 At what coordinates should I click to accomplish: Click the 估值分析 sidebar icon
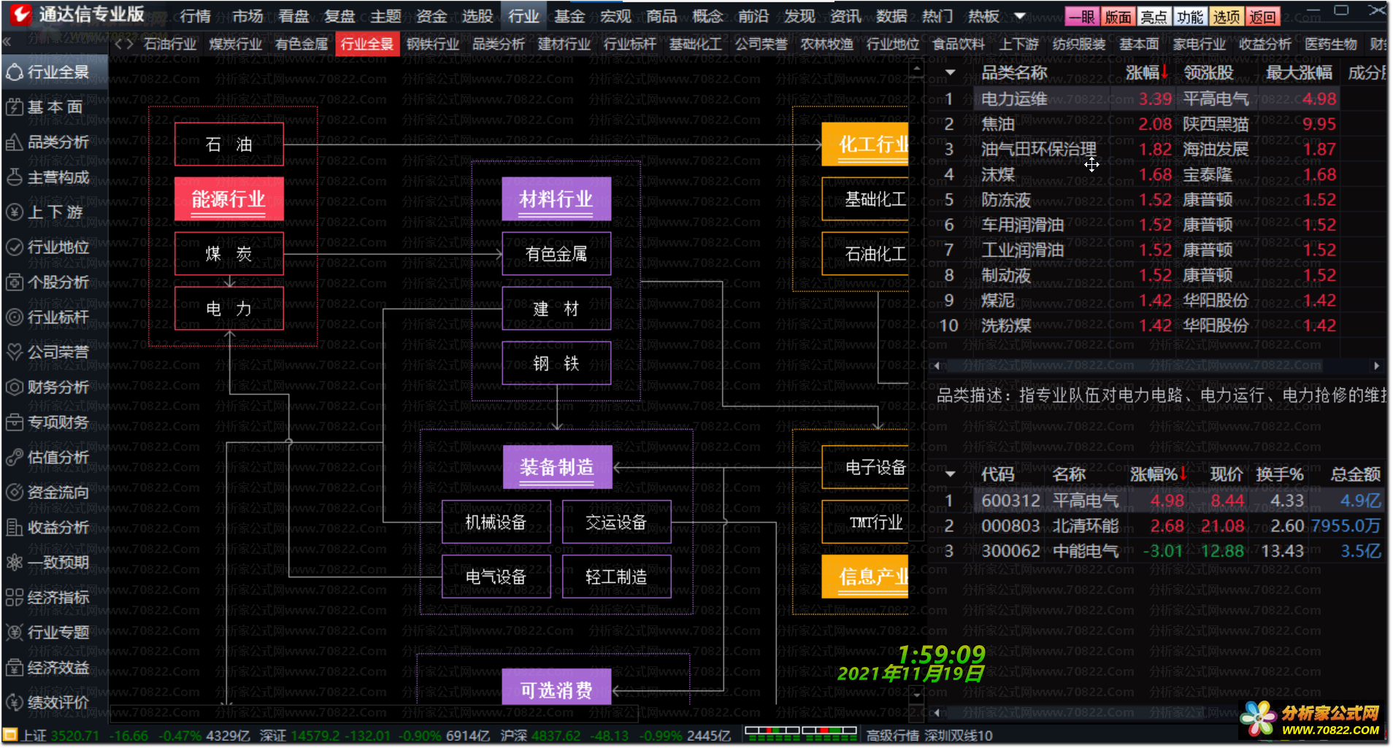click(x=14, y=458)
